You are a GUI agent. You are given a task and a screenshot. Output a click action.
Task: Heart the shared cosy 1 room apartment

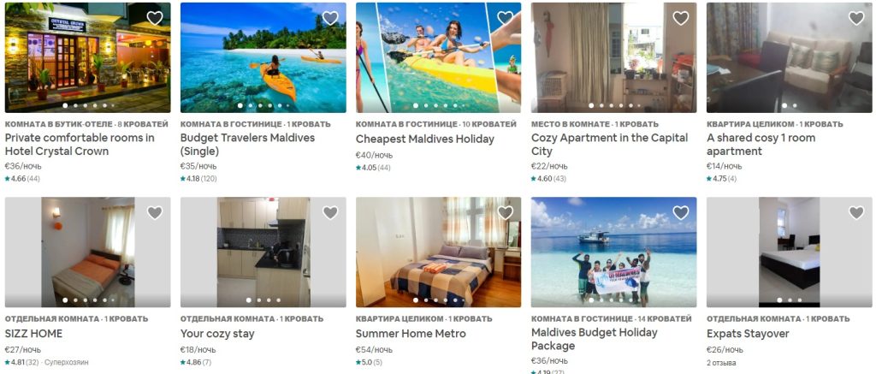point(855,19)
